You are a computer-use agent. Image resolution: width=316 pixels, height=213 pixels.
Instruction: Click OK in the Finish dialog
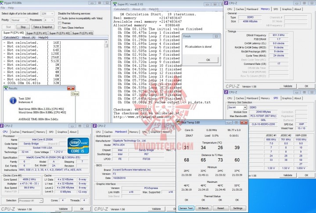click(208, 60)
